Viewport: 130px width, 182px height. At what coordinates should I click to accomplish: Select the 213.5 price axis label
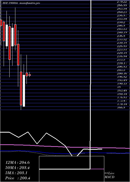coord(121,60)
